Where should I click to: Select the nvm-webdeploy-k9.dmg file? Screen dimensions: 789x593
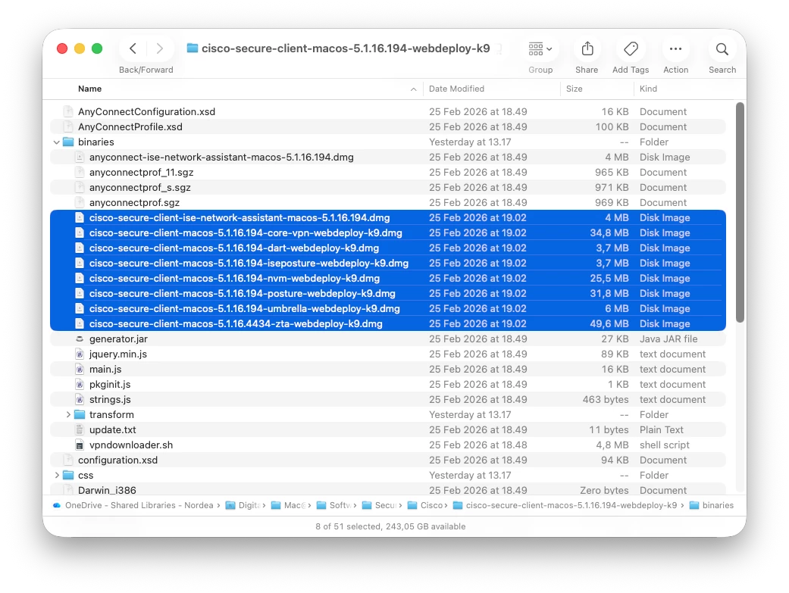(x=388, y=278)
